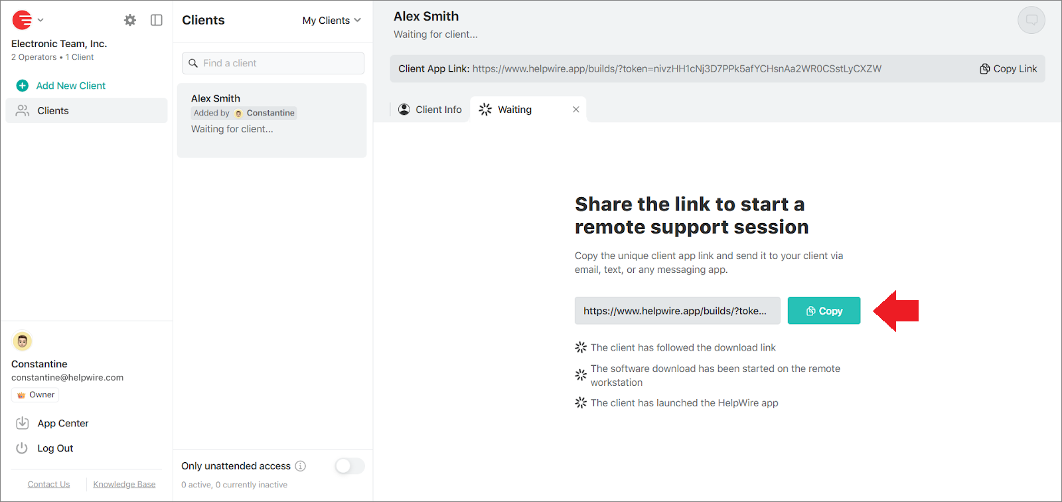Click the Clients people icon
This screenshot has height=502, width=1062.
(x=23, y=111)
